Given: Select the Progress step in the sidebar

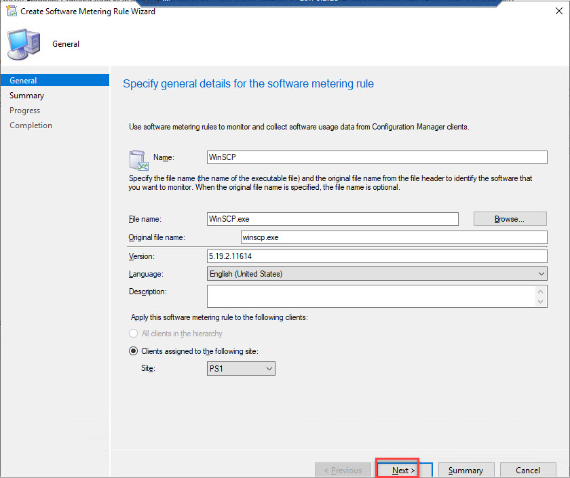Looking at the screenshot, I should [25, 111].
